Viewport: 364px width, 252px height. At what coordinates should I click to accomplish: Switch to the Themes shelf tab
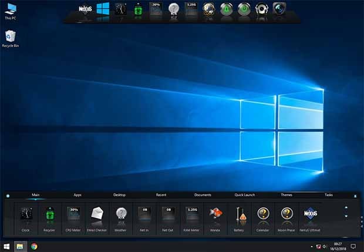[287, 195]
